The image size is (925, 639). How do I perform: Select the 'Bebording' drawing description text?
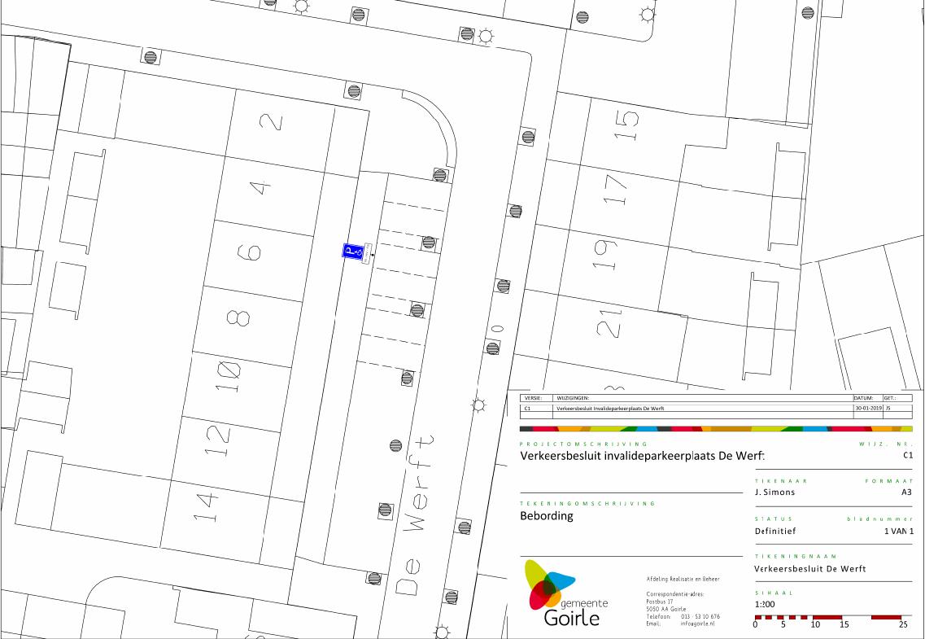tap(547, 515)
